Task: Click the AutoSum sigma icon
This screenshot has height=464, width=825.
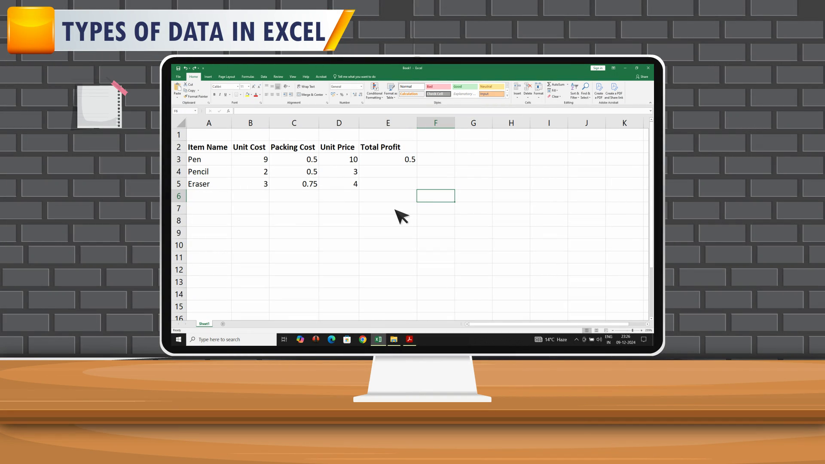Action: (549, 84)
